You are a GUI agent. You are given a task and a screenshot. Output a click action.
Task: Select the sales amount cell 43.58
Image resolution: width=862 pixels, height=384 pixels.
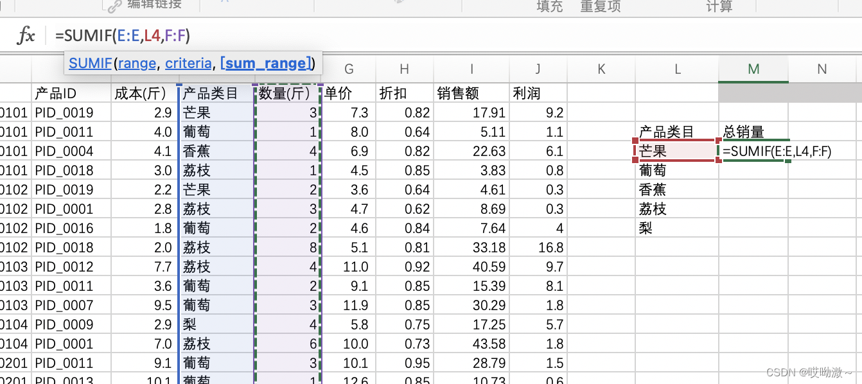(471, 344)
